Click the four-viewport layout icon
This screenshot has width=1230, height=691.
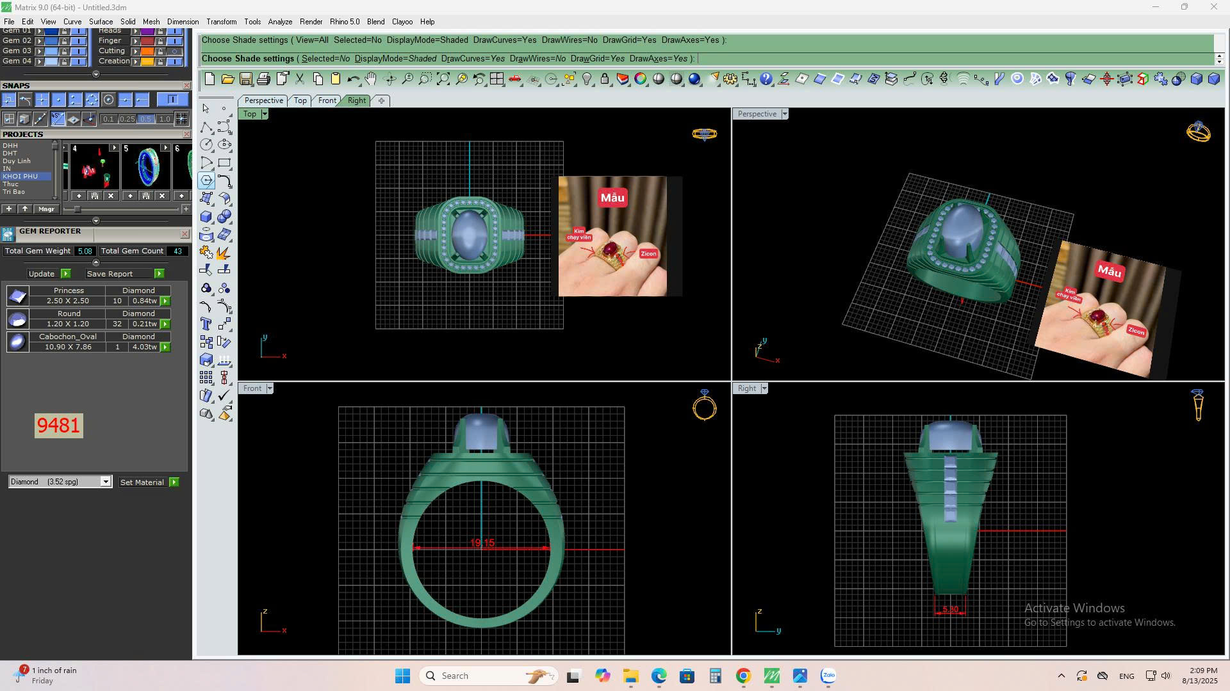(x=496, y=79)
